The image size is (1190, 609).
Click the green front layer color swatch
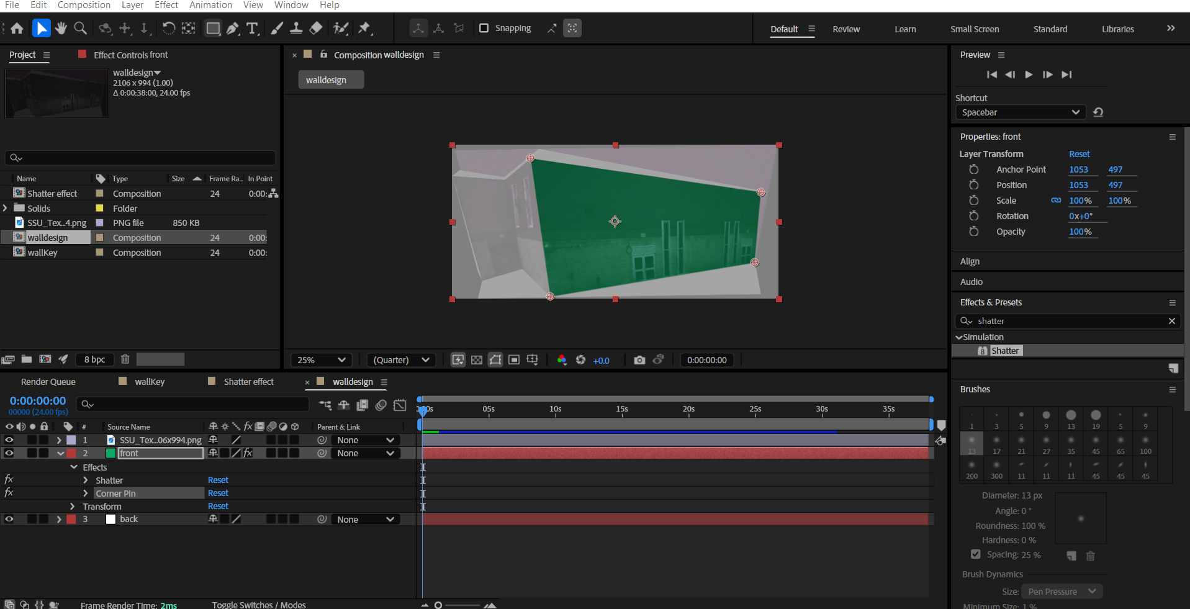click(x=110, y=453)
